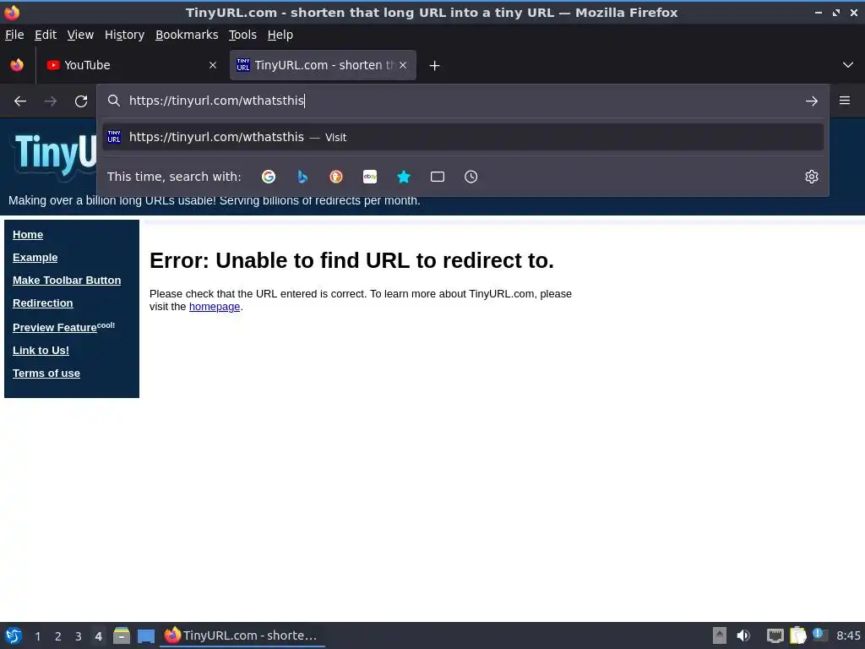Image resolution: width=865 pixels, height=649 pixels.
Task: Open the Link to Us! link
Action: [x=41, y=351]
